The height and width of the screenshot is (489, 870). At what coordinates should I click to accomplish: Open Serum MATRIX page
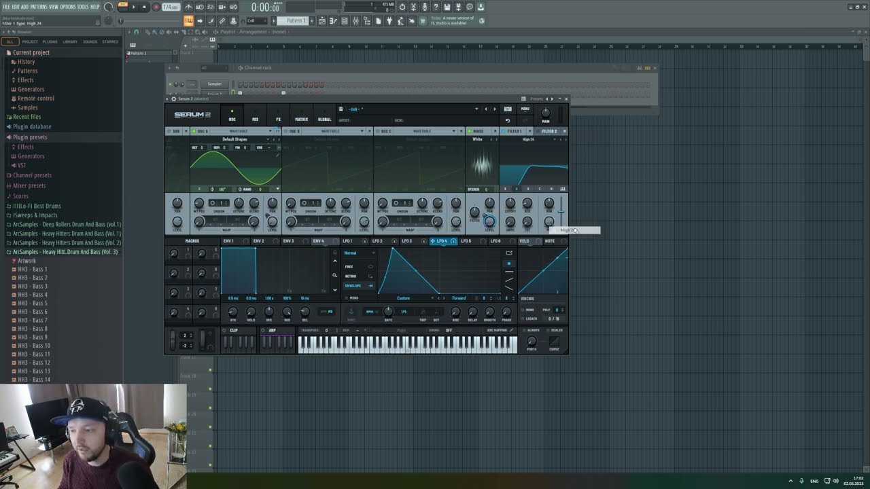tap(301, 115)
